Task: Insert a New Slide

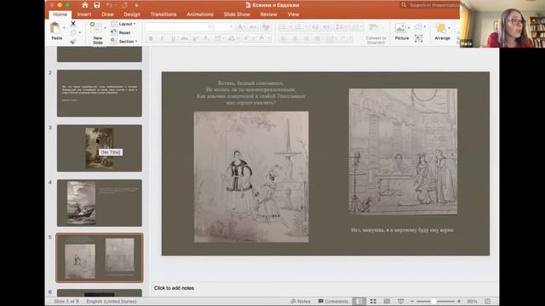Action: coord(97,33)
